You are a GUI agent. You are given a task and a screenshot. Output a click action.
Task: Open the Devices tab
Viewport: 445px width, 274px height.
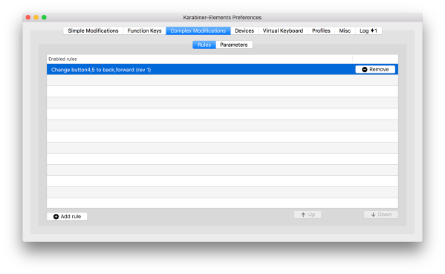coord(244,30)
